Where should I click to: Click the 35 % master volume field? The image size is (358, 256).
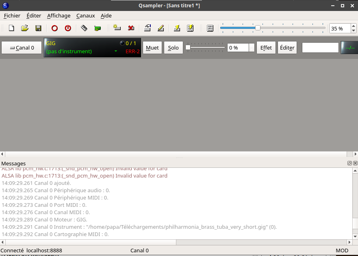pyautogui.click(x=340, y=28)
